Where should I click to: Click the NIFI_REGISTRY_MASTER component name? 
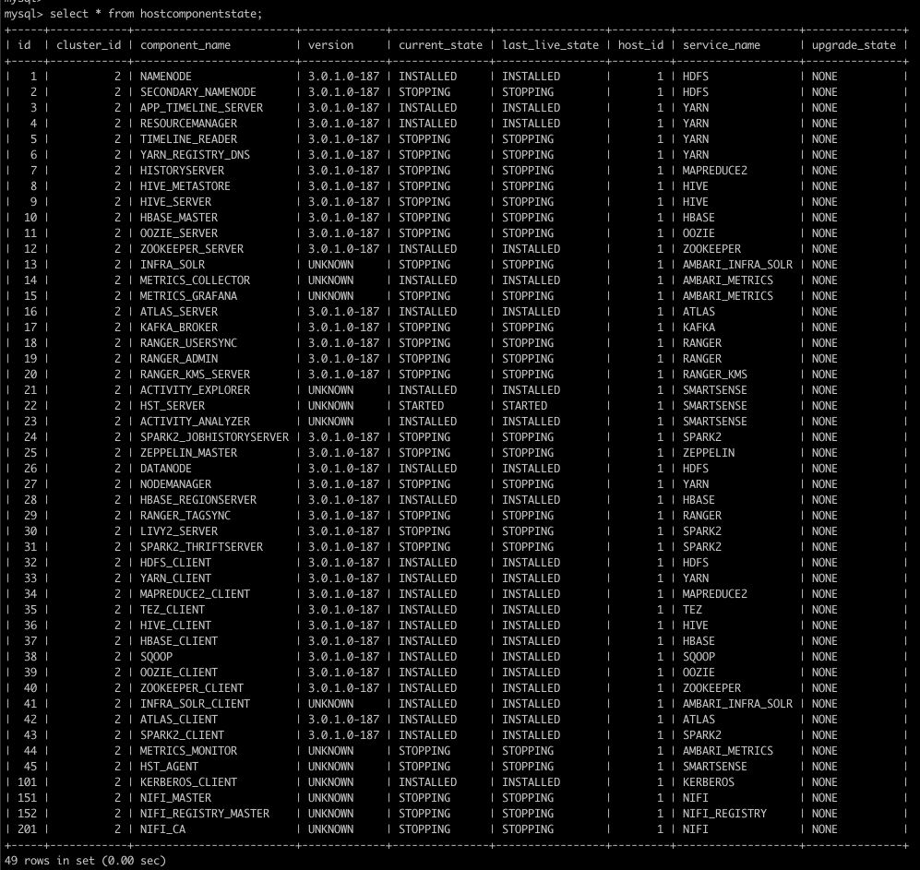click(205, 814)
